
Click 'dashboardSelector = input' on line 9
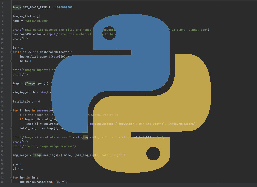tap(34, 34)
